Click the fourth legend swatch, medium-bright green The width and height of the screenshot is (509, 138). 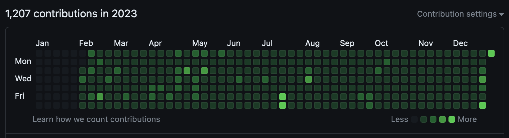[443, 119]
